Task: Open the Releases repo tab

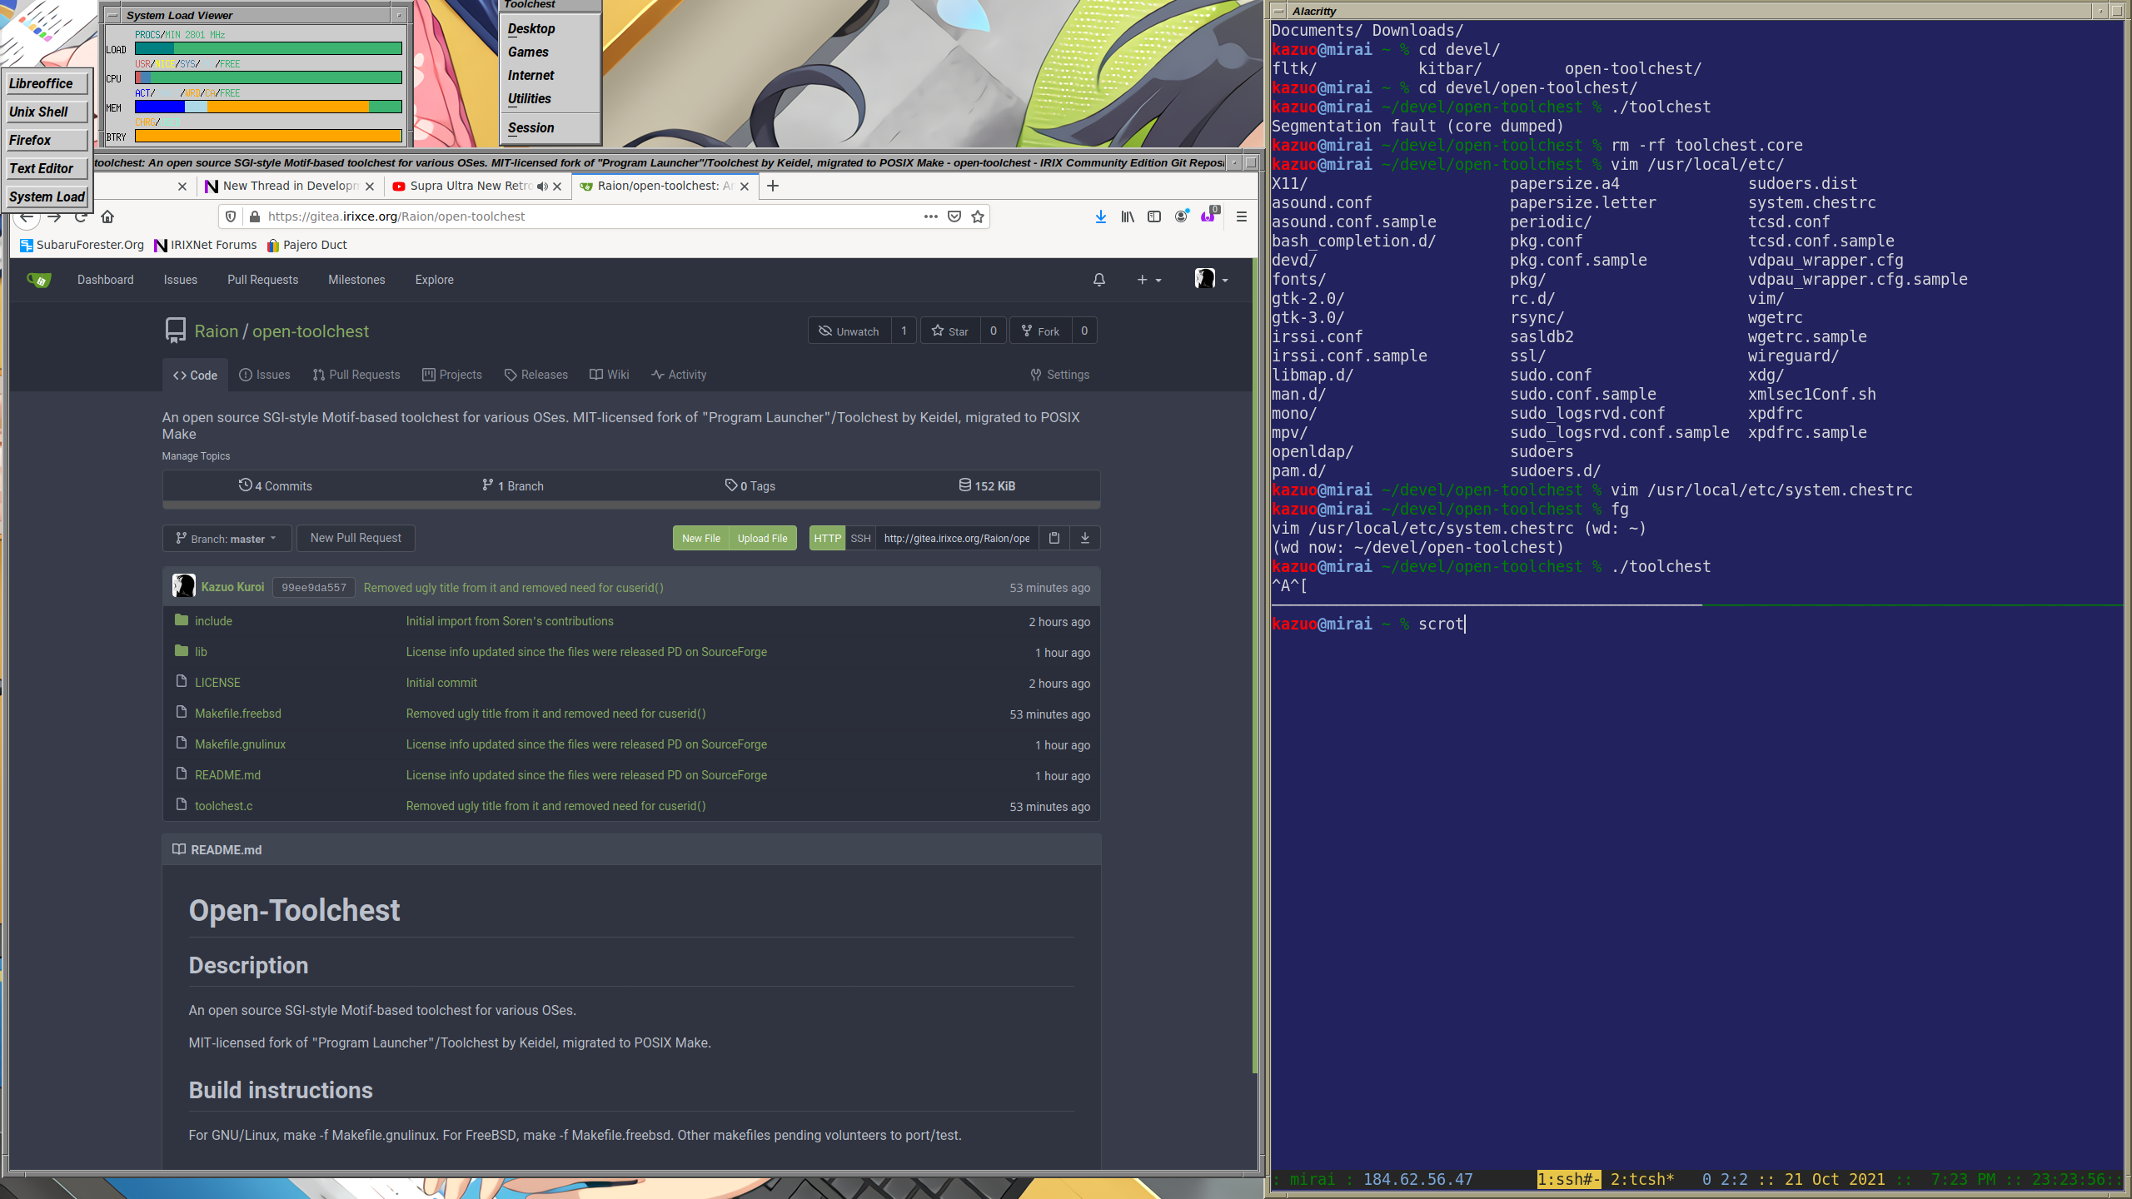Action: point(536,375)
